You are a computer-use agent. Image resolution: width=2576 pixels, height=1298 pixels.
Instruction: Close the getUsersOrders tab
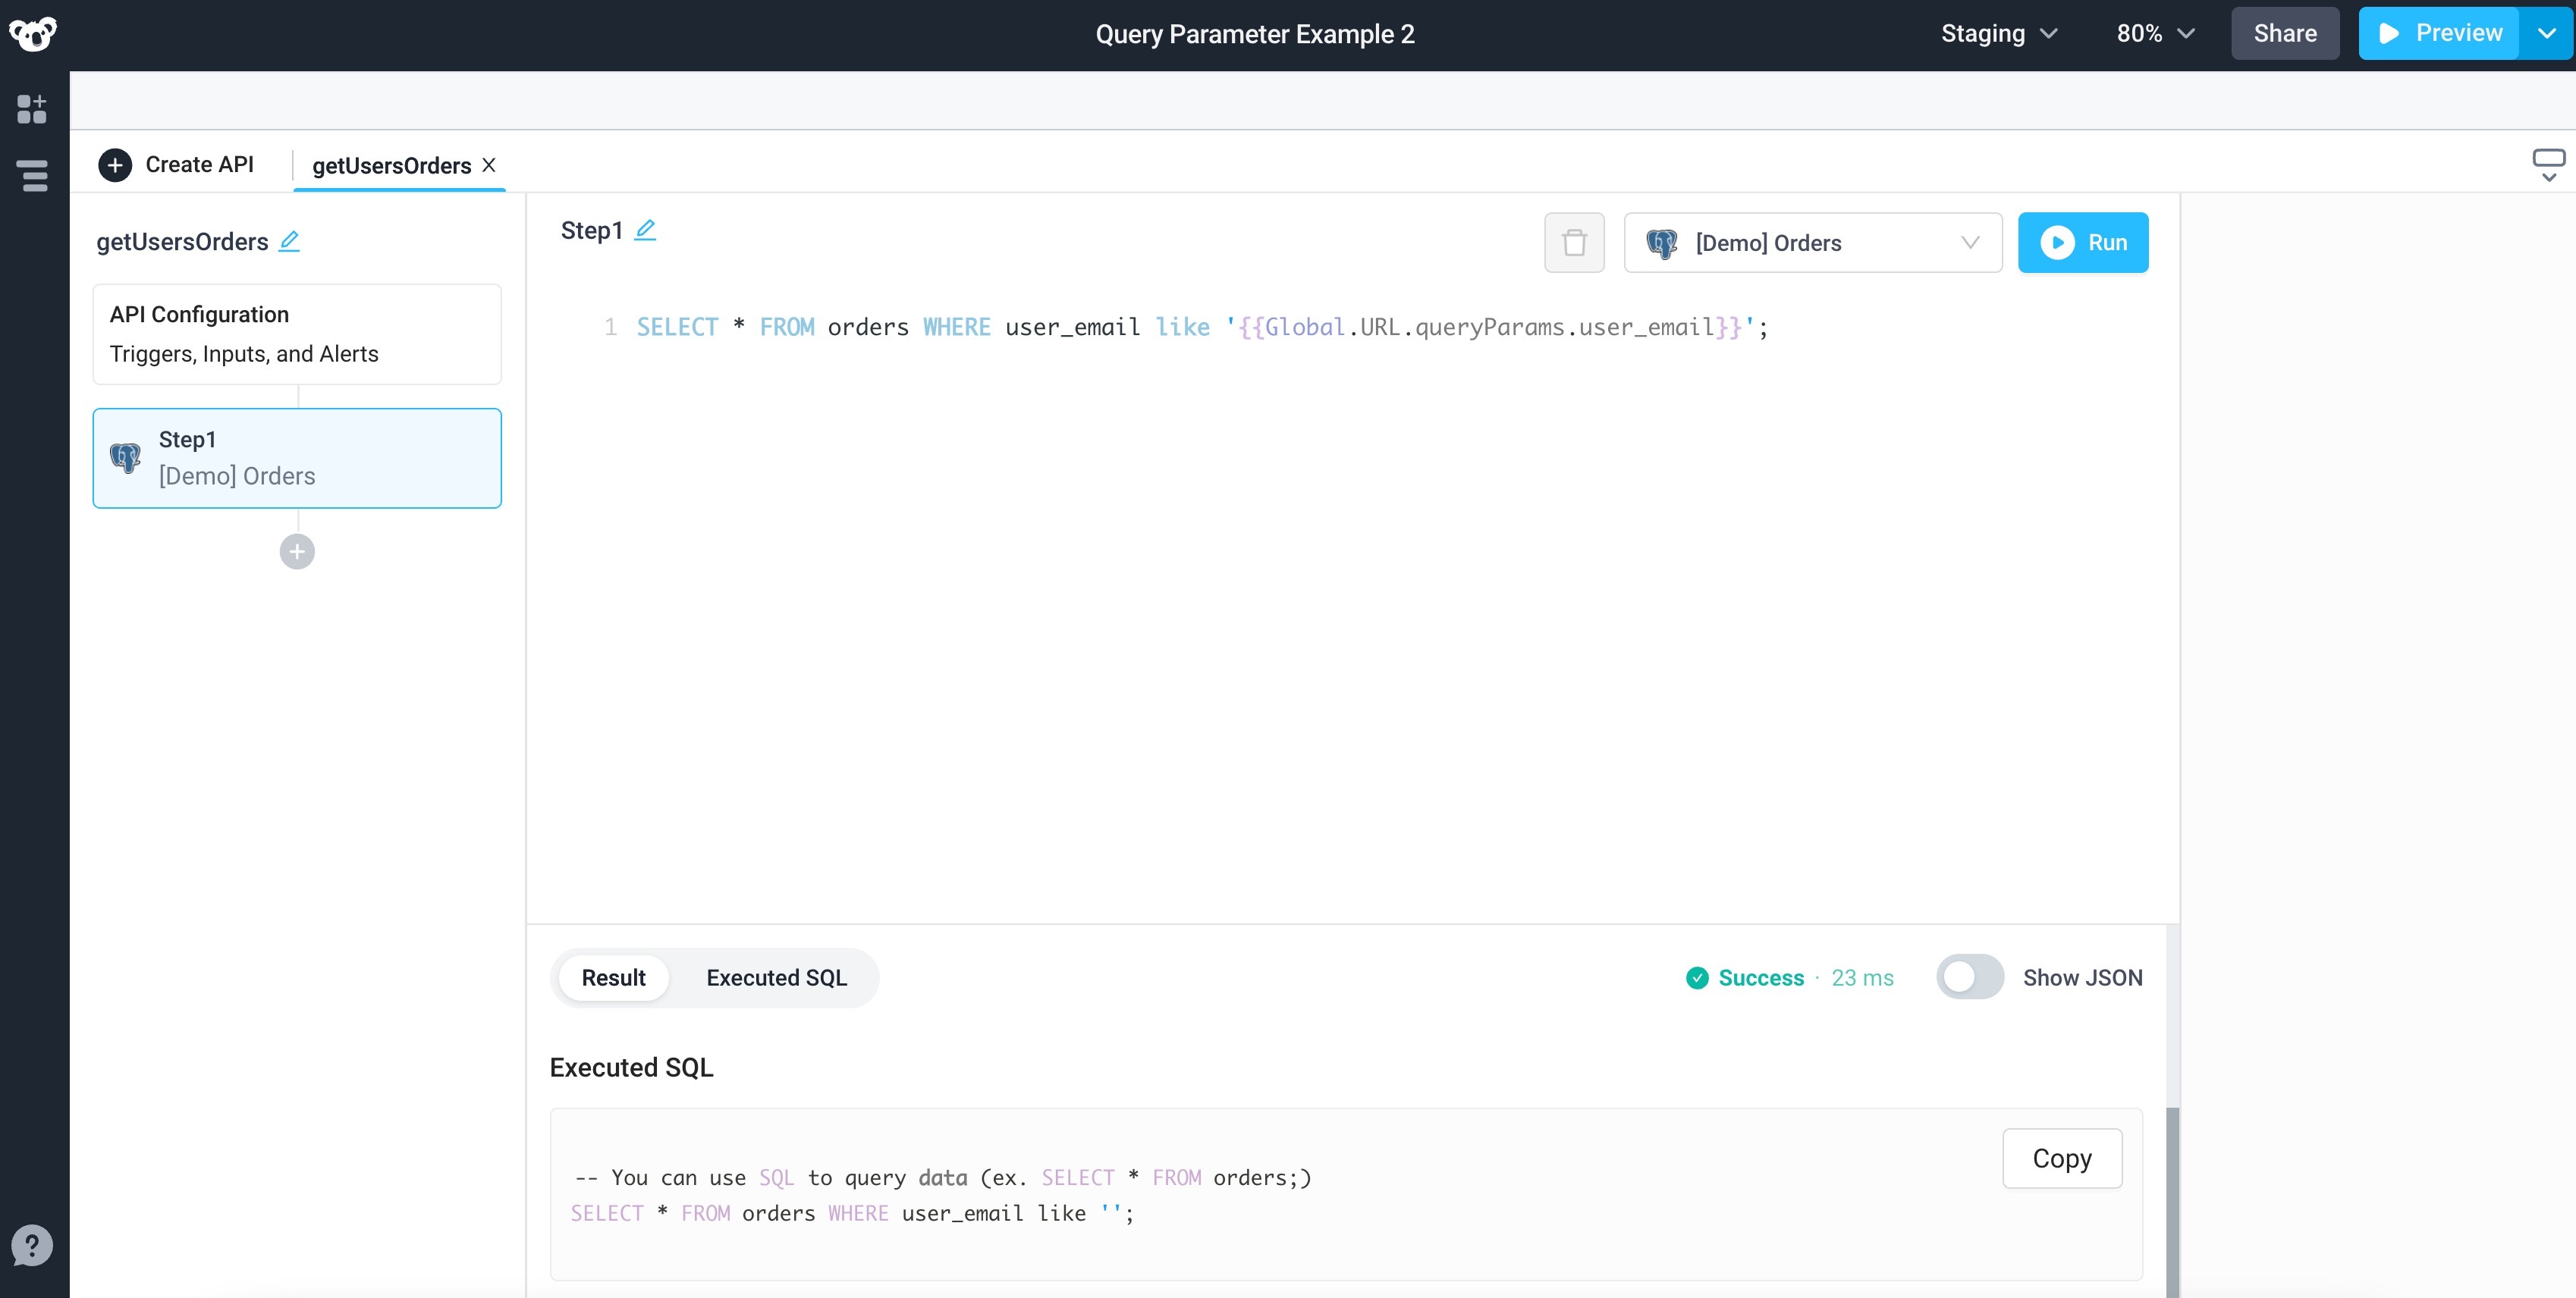489,165
